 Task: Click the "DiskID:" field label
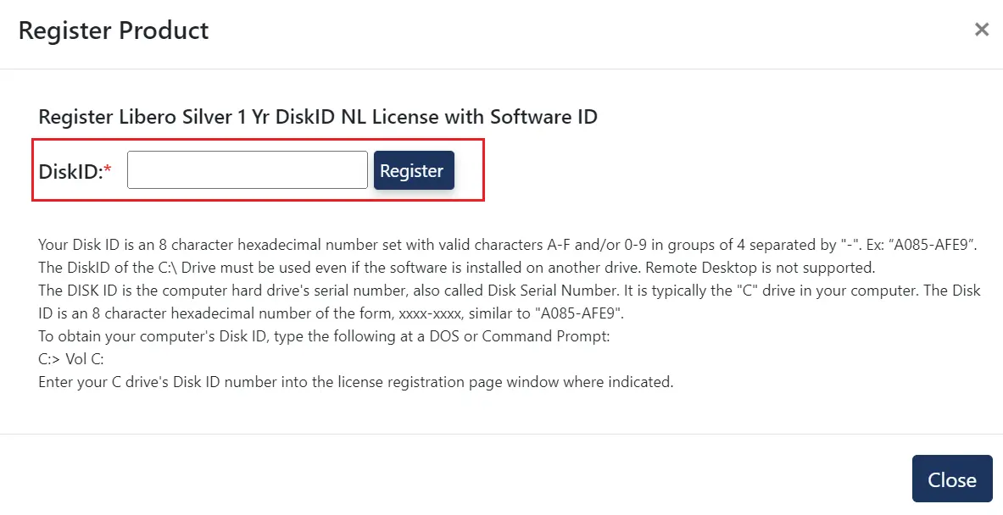tap(70, 172)
